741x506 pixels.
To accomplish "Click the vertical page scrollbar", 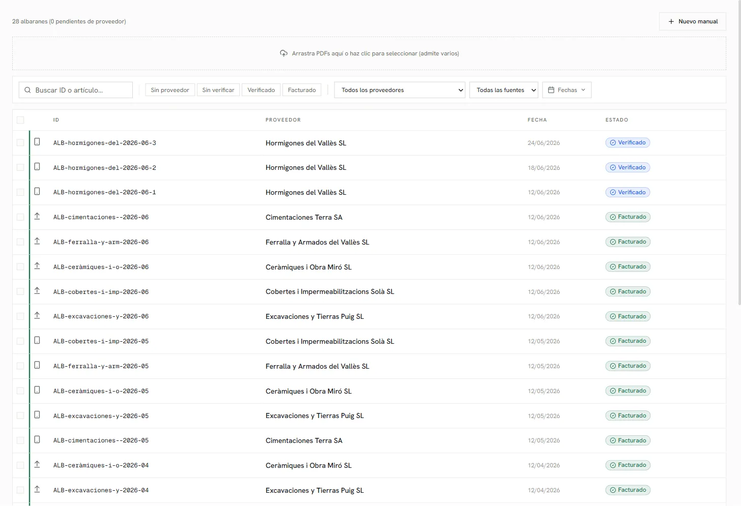I will 739,153.
